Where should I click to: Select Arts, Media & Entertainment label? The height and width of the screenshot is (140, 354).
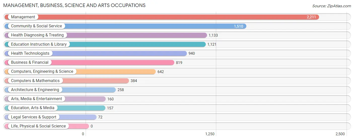pyautogui.click(x=37, y=99)
